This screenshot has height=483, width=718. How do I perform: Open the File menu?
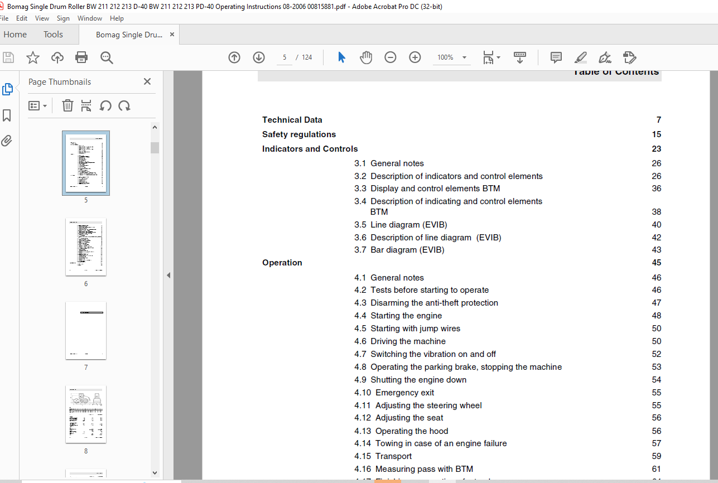pyautogui.click(x=4, y=18)
